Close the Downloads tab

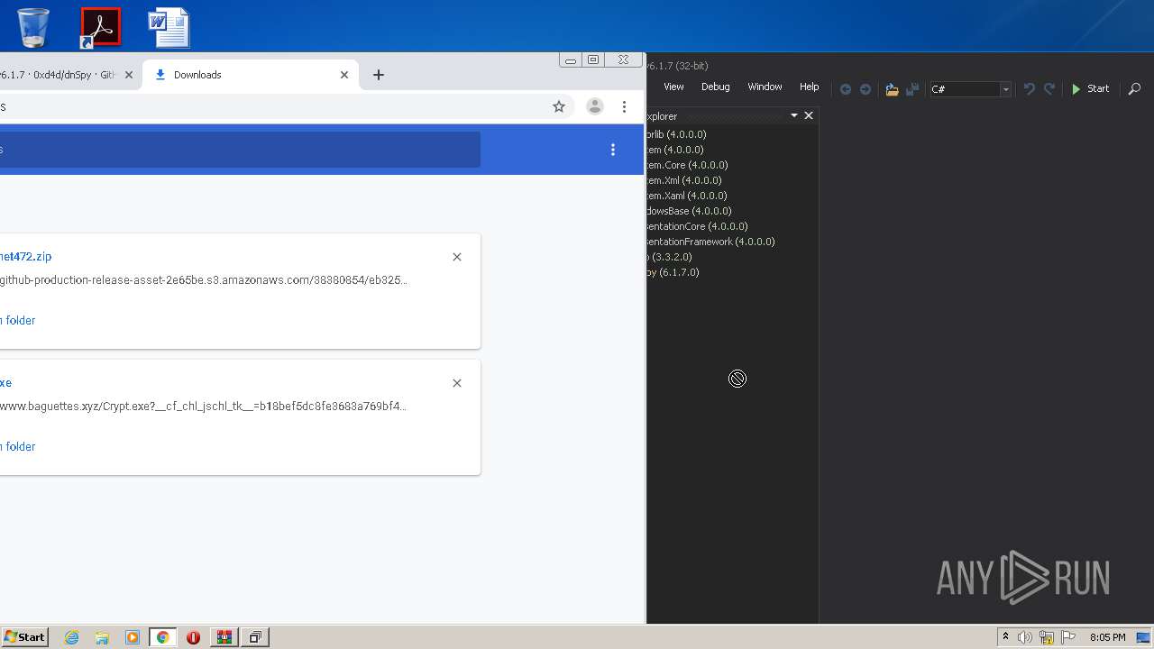tap(344, 75)
